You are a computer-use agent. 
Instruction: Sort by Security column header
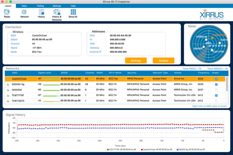[132, 73]
